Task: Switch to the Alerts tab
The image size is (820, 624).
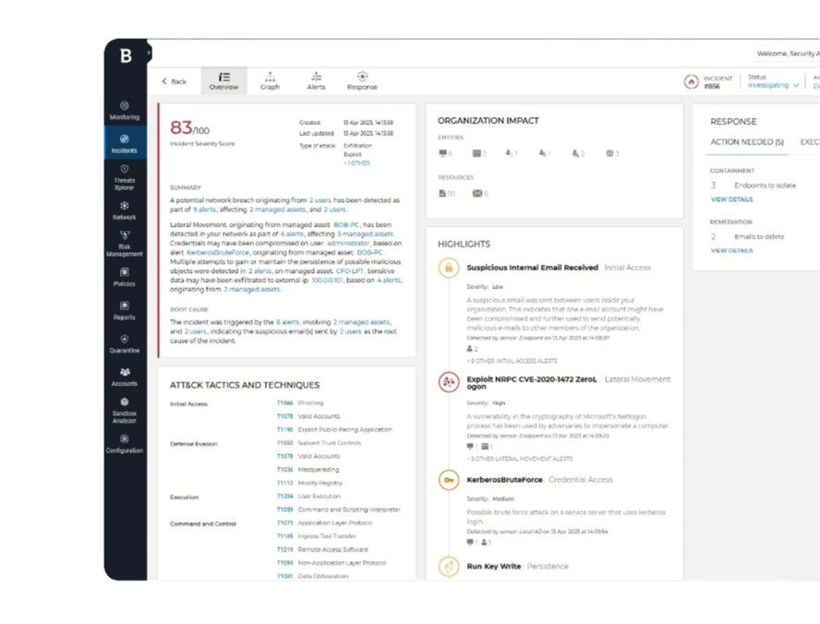Action: tap(316, 80)
